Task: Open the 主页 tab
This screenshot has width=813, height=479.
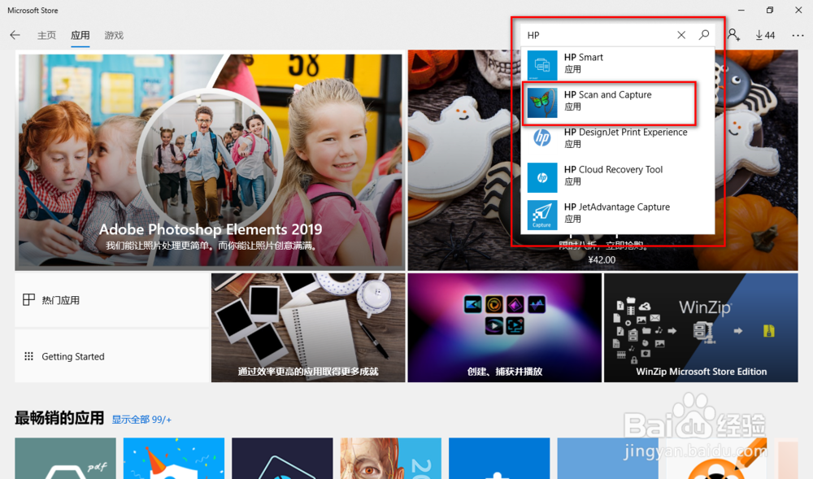Action: click(46, 35)
